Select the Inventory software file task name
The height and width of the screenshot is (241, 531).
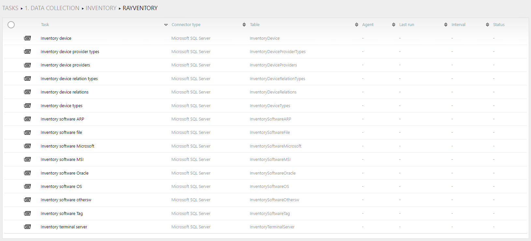click(x=61, y=133)
